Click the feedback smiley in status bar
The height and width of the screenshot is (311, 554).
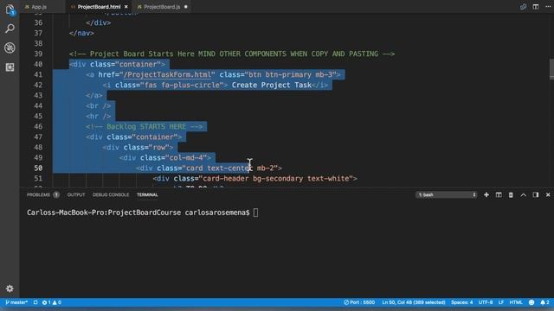pos(531,302)
